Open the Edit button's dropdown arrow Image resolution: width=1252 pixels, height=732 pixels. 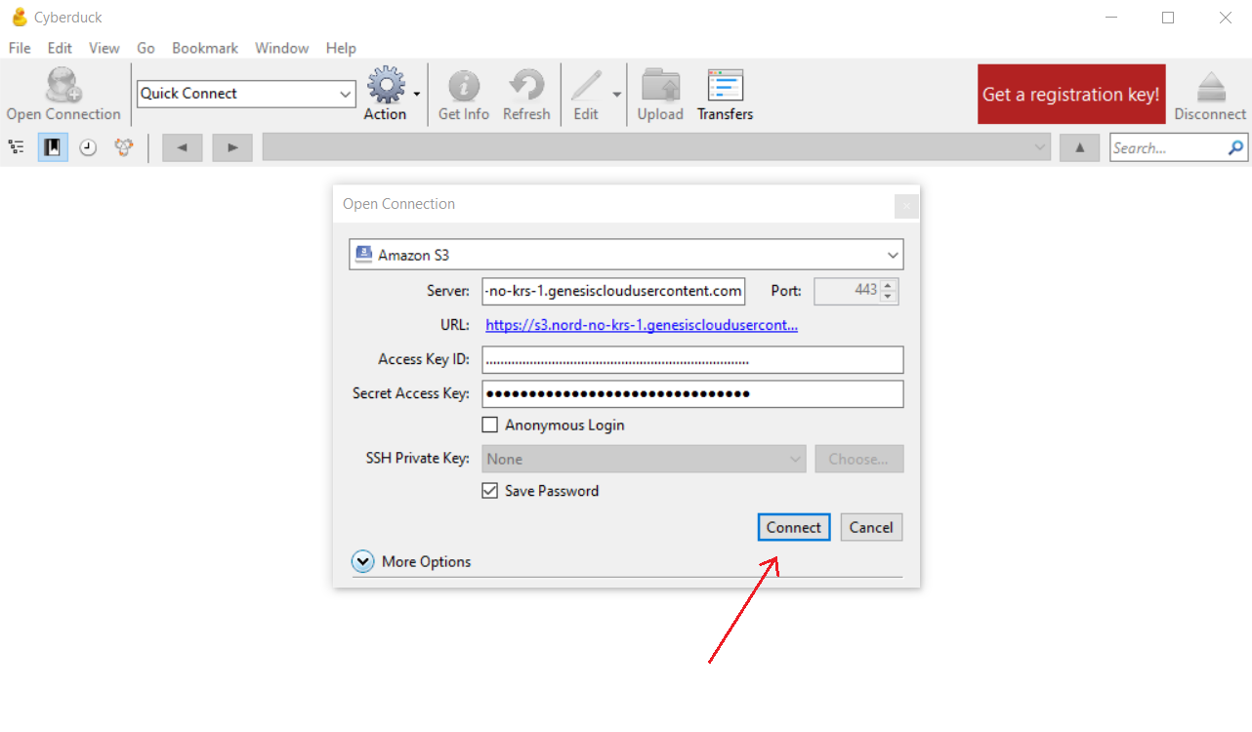pyautogui.click(x=616, y=94)
